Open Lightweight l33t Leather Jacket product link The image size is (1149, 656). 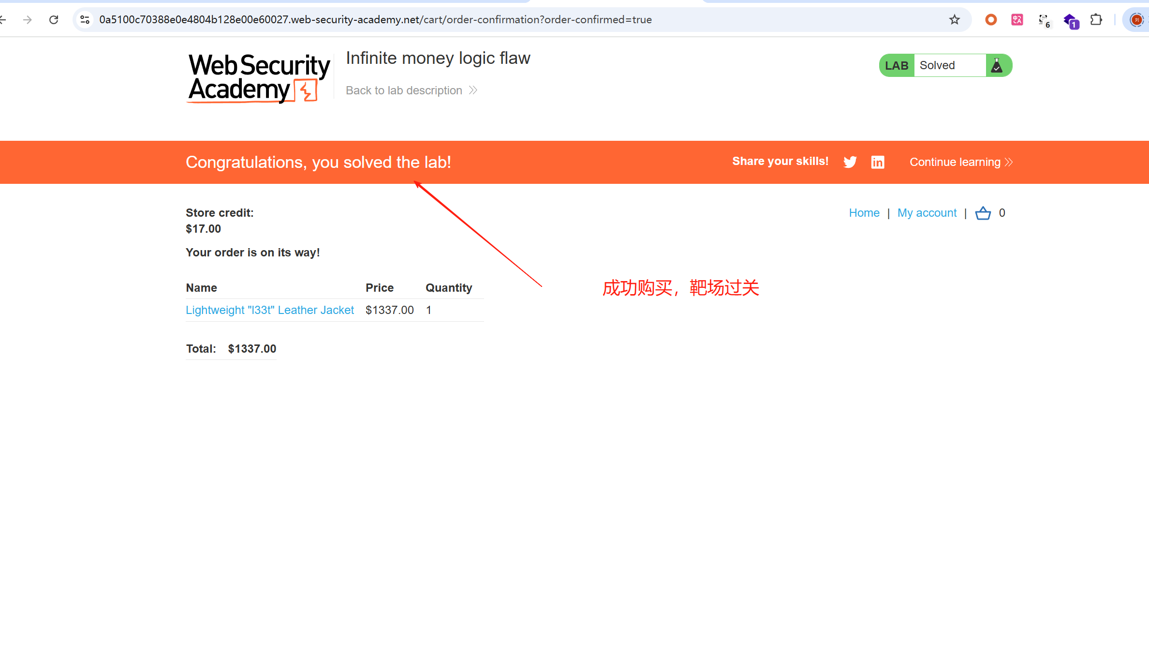[x=270, y=310]
